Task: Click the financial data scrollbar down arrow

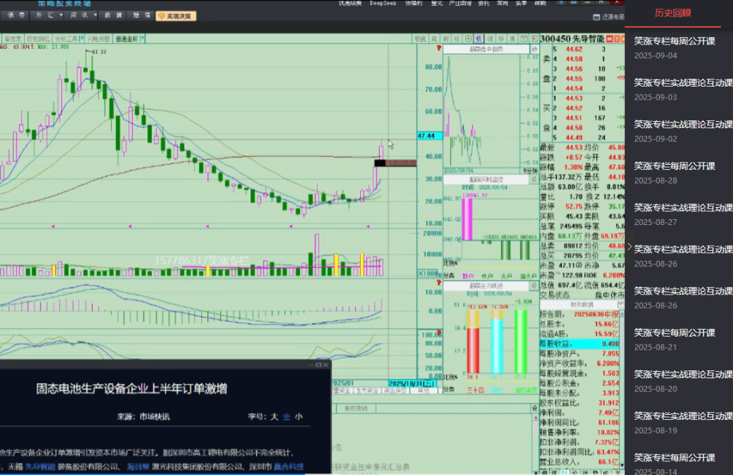Action: (622, 465)
